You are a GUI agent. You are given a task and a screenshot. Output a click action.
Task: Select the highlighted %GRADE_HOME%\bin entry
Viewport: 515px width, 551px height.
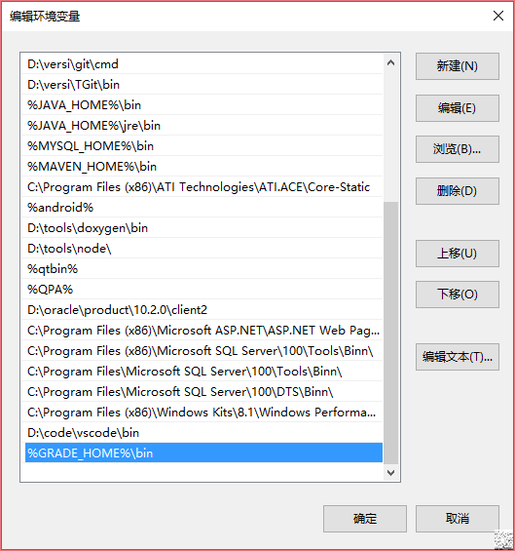pos(203,453)
